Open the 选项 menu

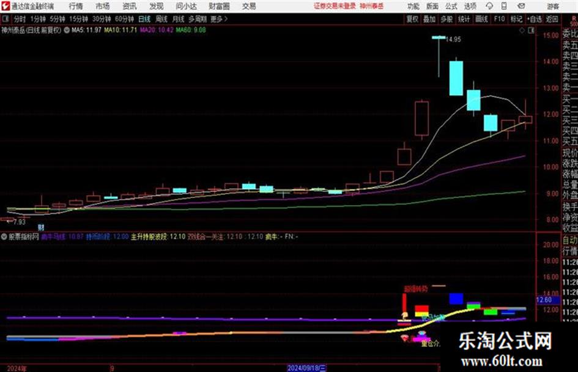[x=470, y=6]
